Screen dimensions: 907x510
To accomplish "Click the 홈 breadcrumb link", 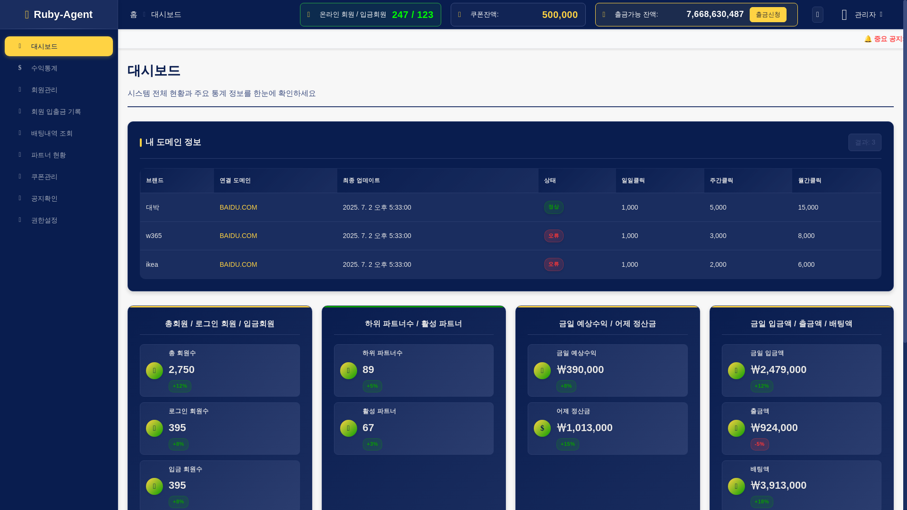I will (134, 15).
